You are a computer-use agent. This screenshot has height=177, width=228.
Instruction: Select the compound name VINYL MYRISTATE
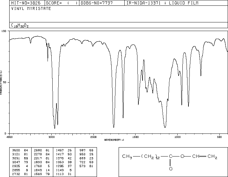(31, 9)
